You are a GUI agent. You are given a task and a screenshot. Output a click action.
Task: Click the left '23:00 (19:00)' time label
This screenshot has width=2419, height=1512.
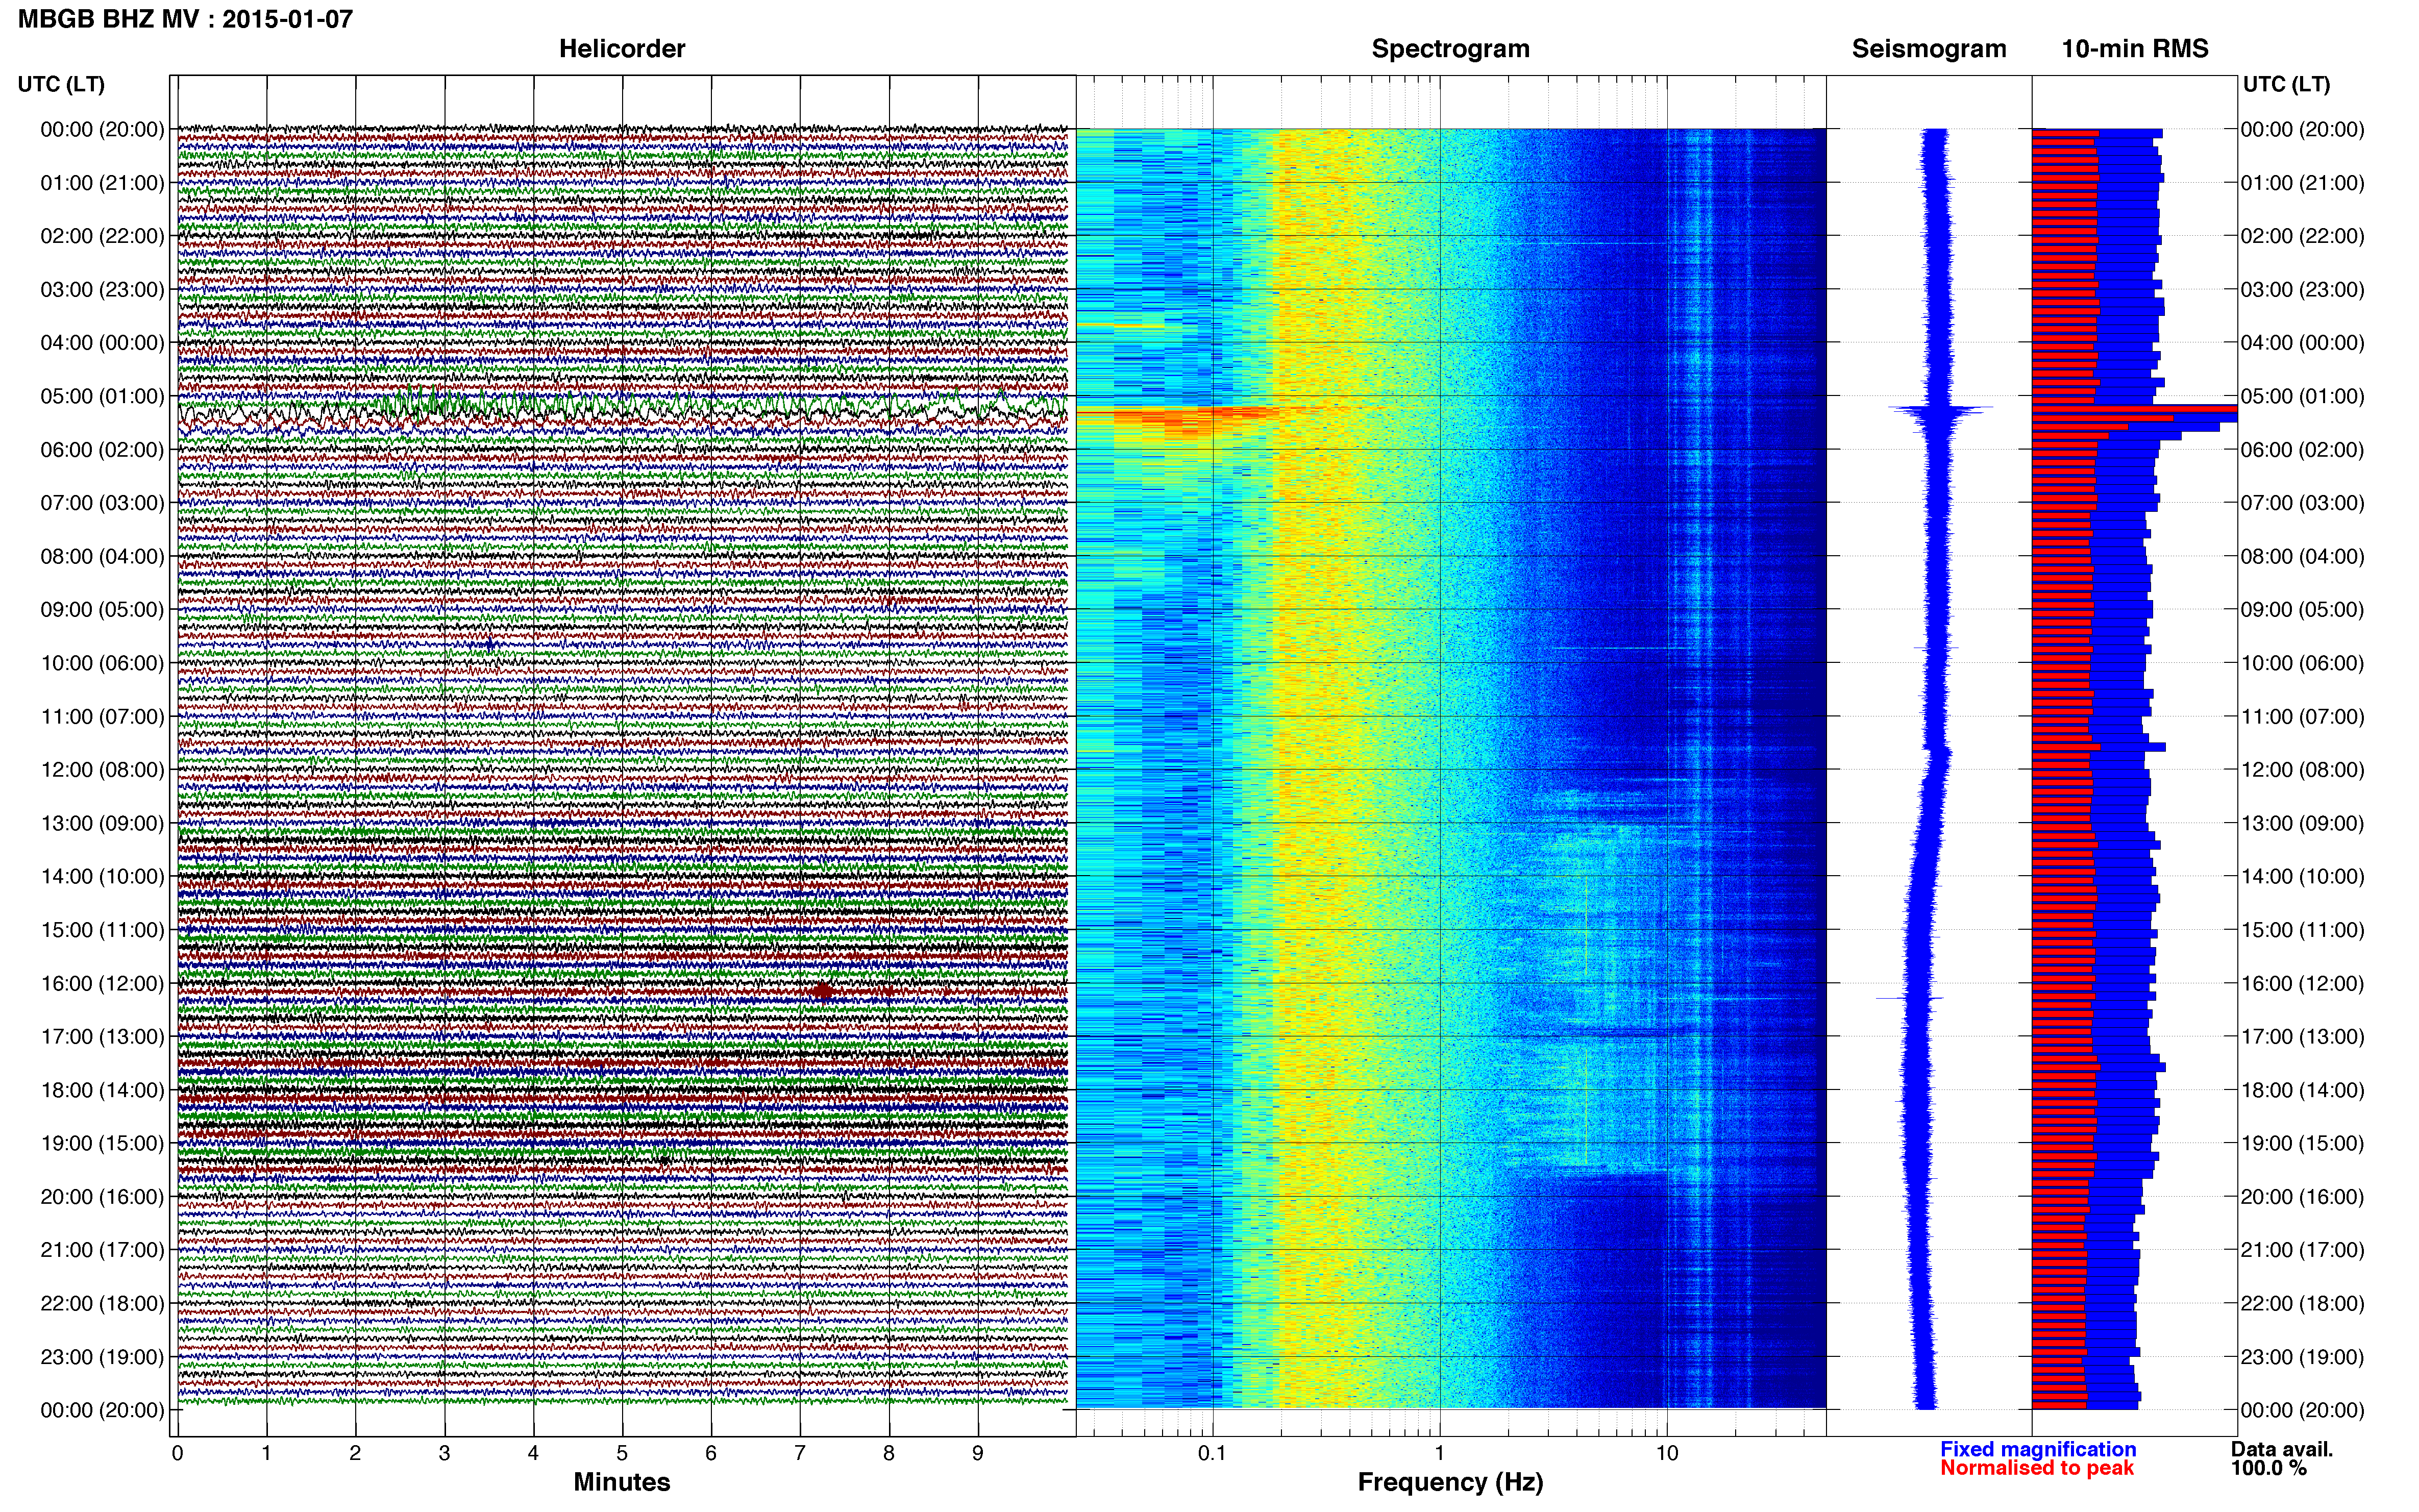(102, 1357)
